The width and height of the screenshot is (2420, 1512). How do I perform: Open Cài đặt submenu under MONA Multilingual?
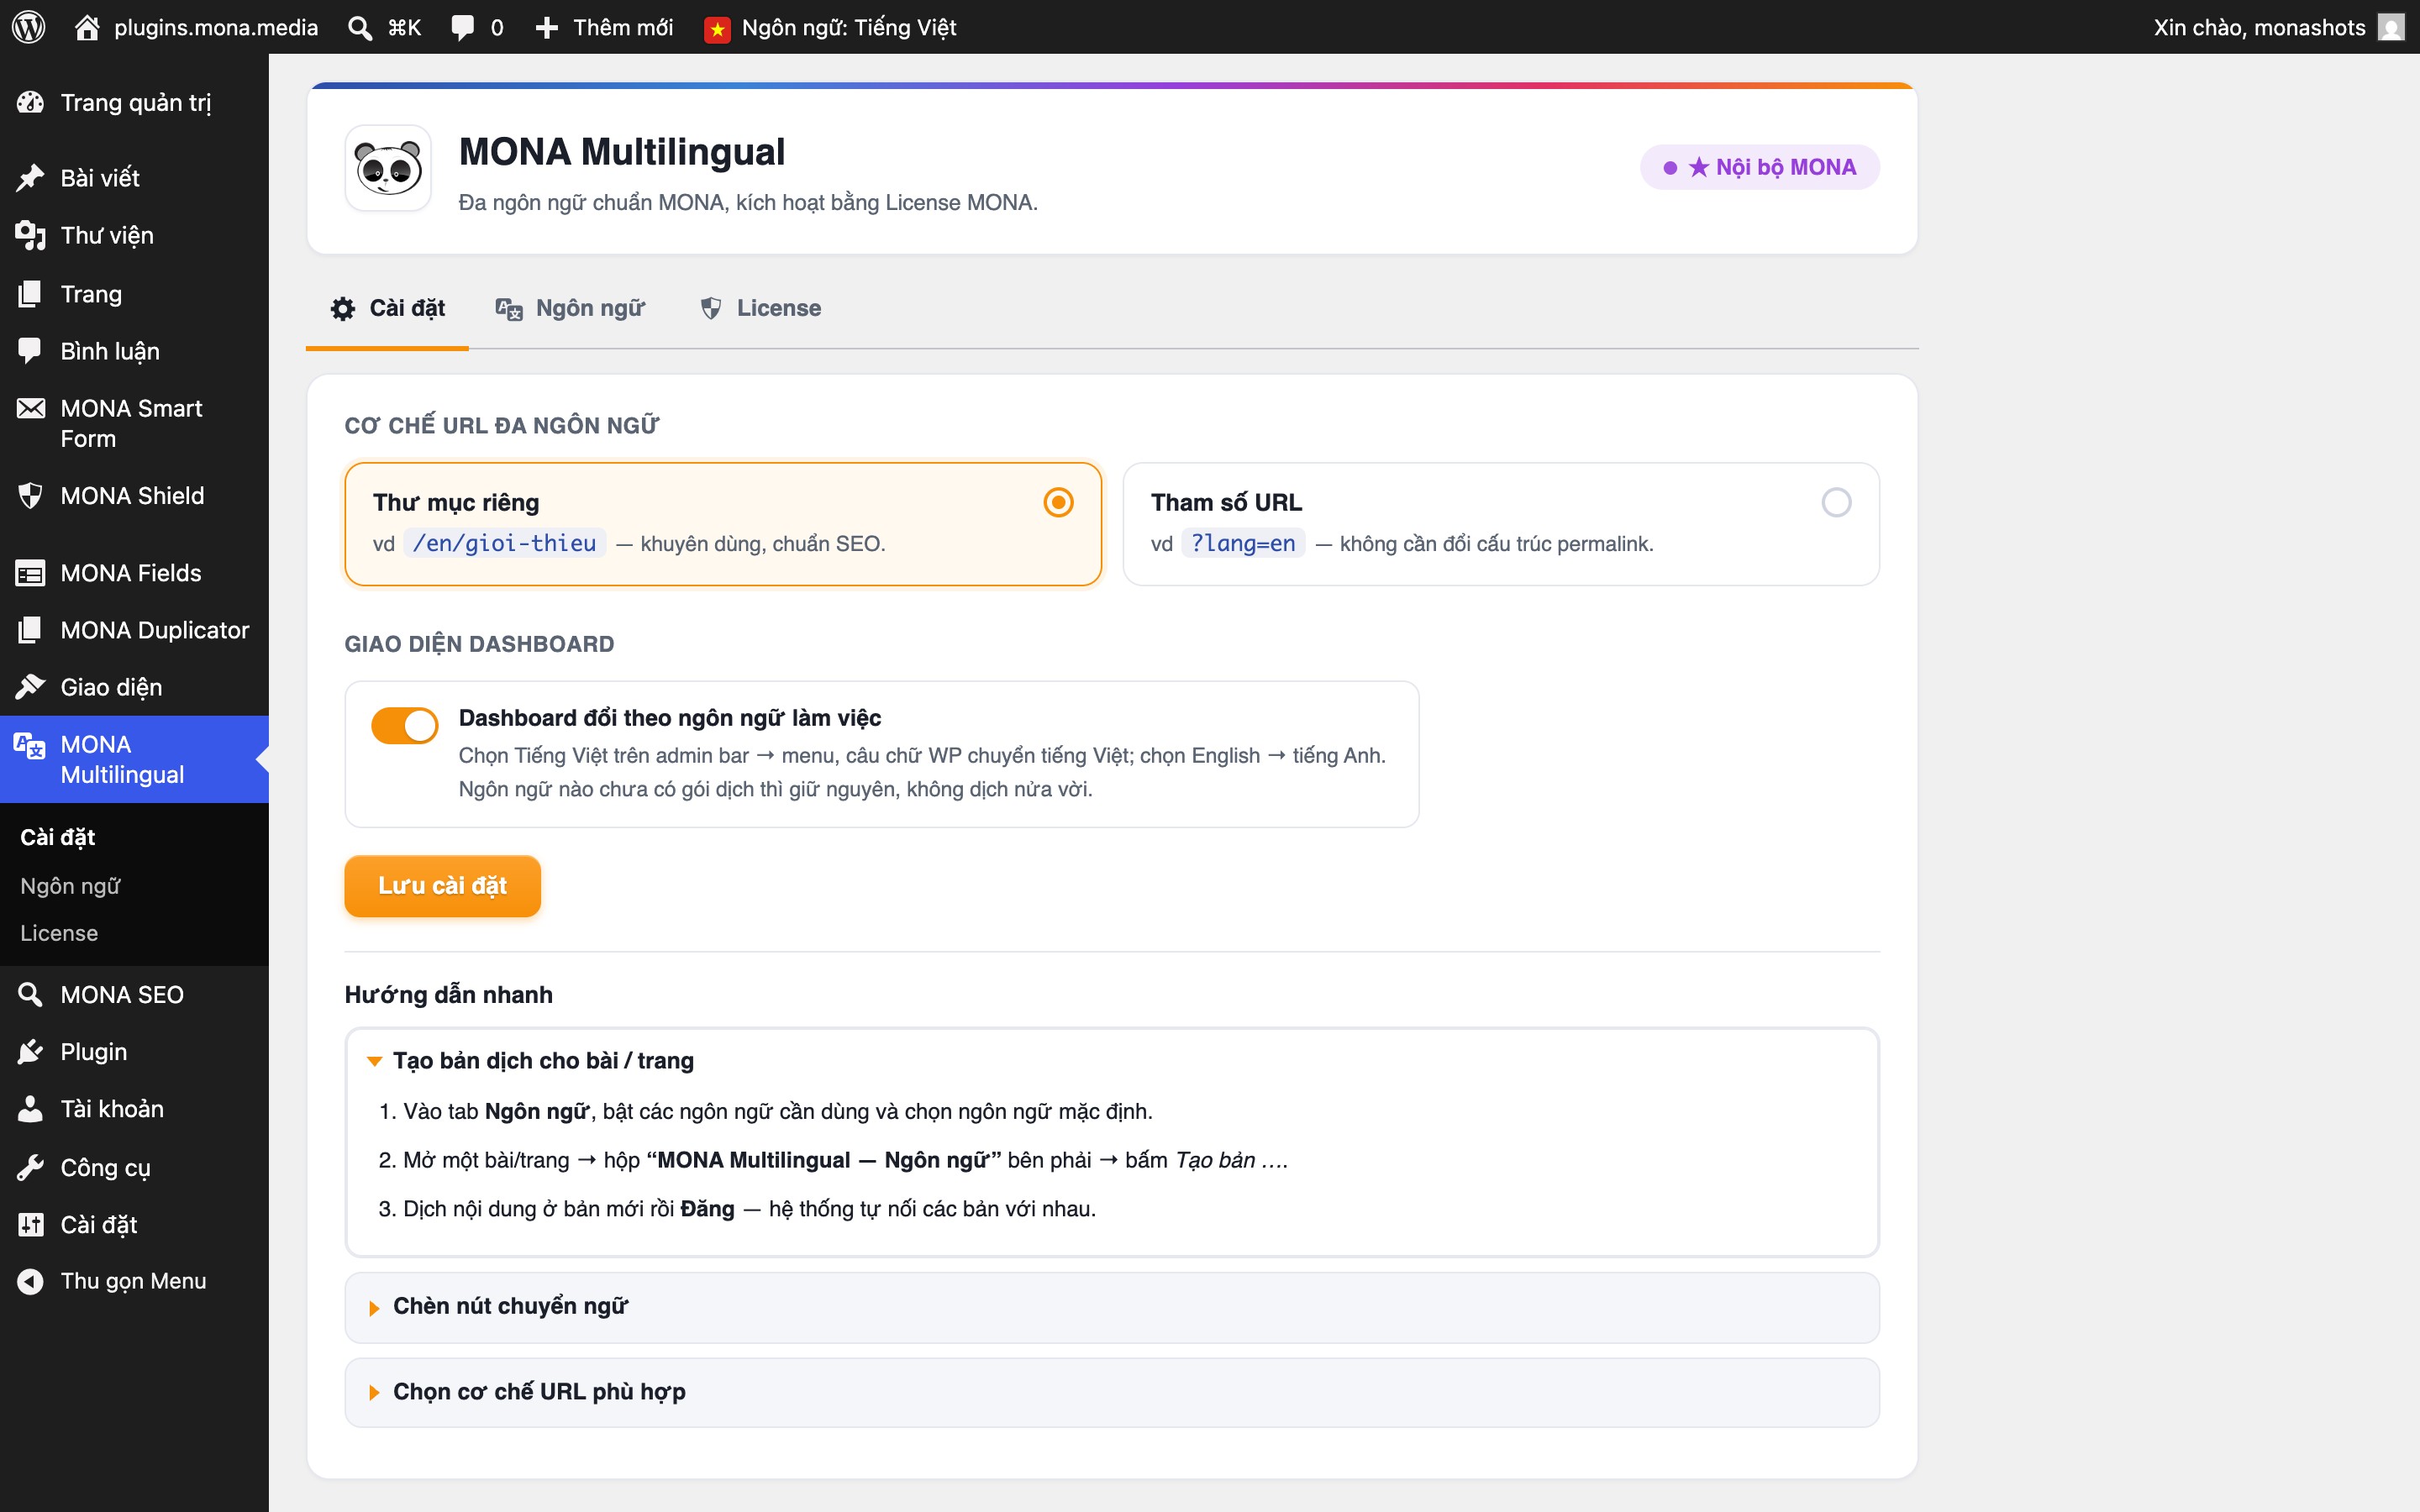click(57, 837)
